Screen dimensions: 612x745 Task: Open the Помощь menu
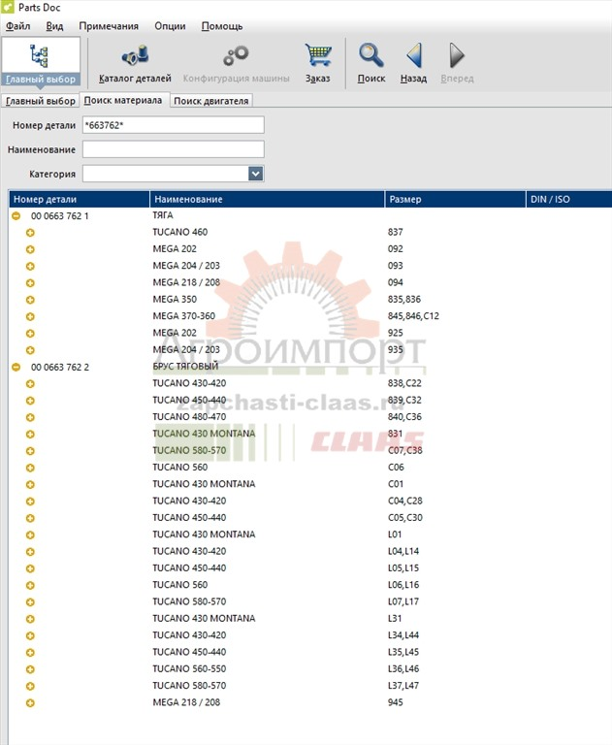point(222,26)
